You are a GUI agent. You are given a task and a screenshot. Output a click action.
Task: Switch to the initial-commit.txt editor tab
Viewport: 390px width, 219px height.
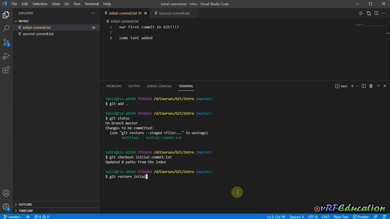(x=126, y=13)
